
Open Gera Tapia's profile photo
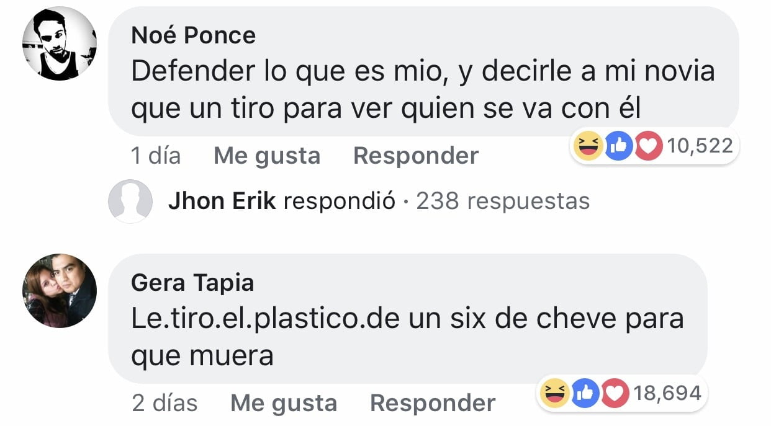click(x=60, y=290)
